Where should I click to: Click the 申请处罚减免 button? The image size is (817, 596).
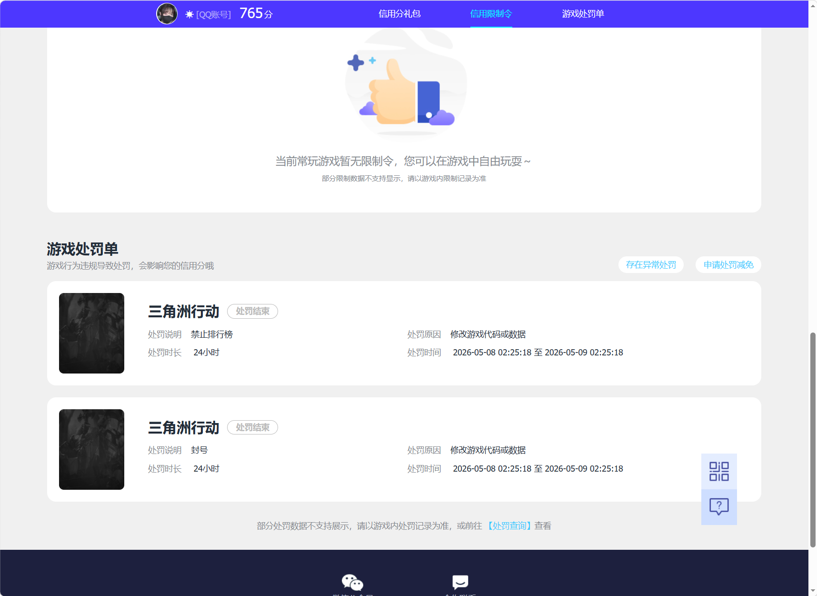tap(728, 265)
